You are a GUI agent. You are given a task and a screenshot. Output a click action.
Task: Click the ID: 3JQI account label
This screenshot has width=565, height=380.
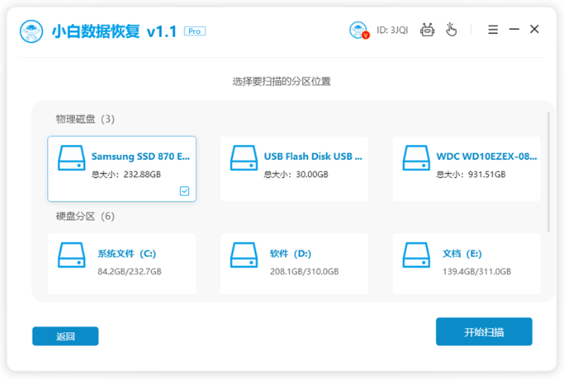pos(392,30)
